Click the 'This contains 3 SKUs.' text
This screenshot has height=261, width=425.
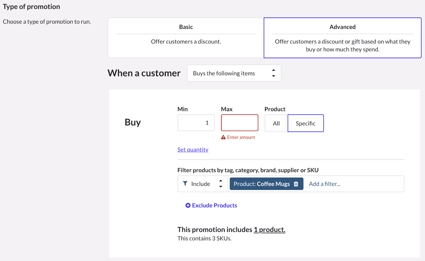[x=205, y=239]
